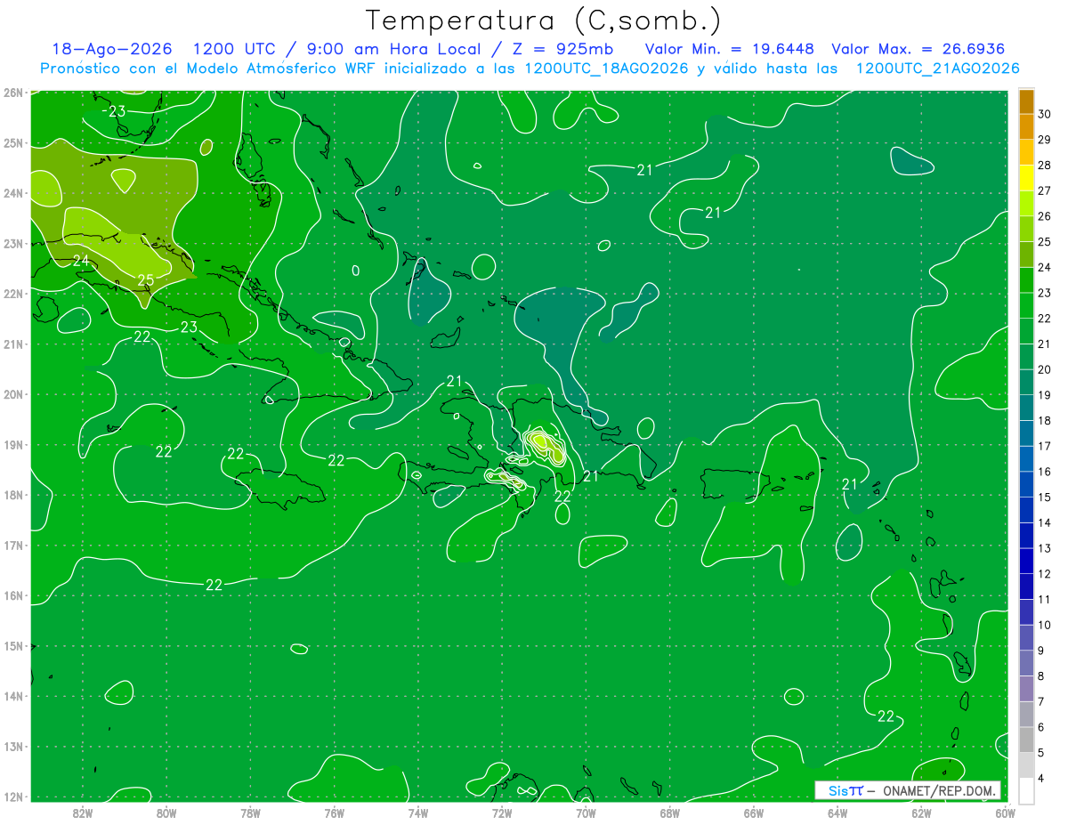Click the "14N" latitude axis label
The image size is (1068, 825).
[x=12, y=696]
